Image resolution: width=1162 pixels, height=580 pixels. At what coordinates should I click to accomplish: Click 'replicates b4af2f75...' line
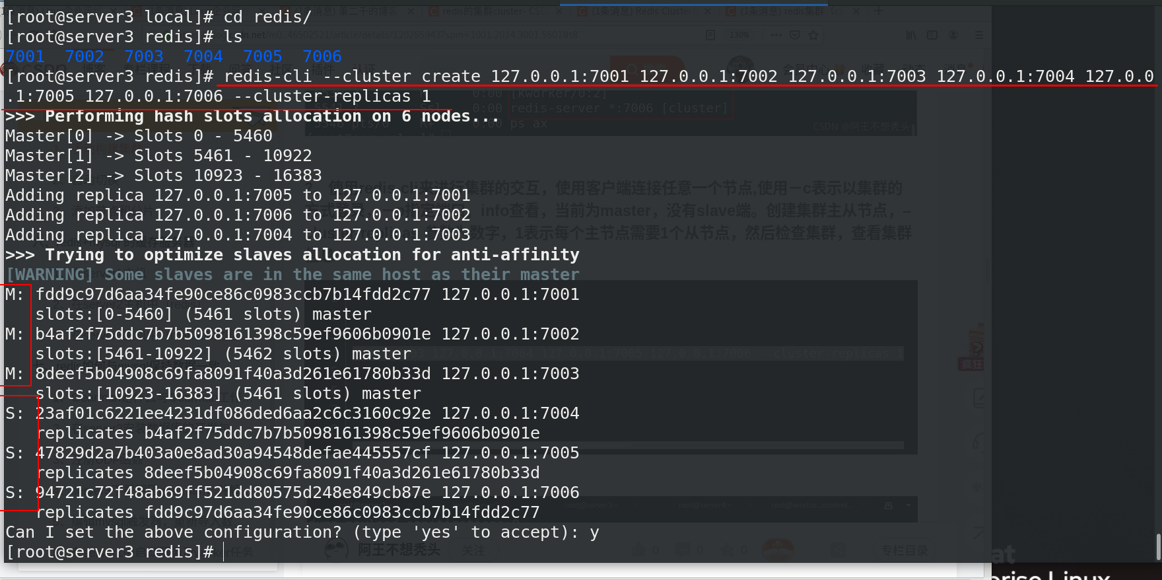coord(287,433)
